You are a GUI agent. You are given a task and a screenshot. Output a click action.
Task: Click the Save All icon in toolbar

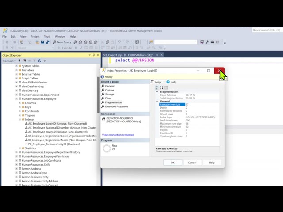coord(48,42)
